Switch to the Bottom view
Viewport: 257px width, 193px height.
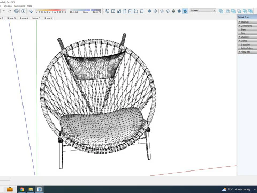pos(142,11)
